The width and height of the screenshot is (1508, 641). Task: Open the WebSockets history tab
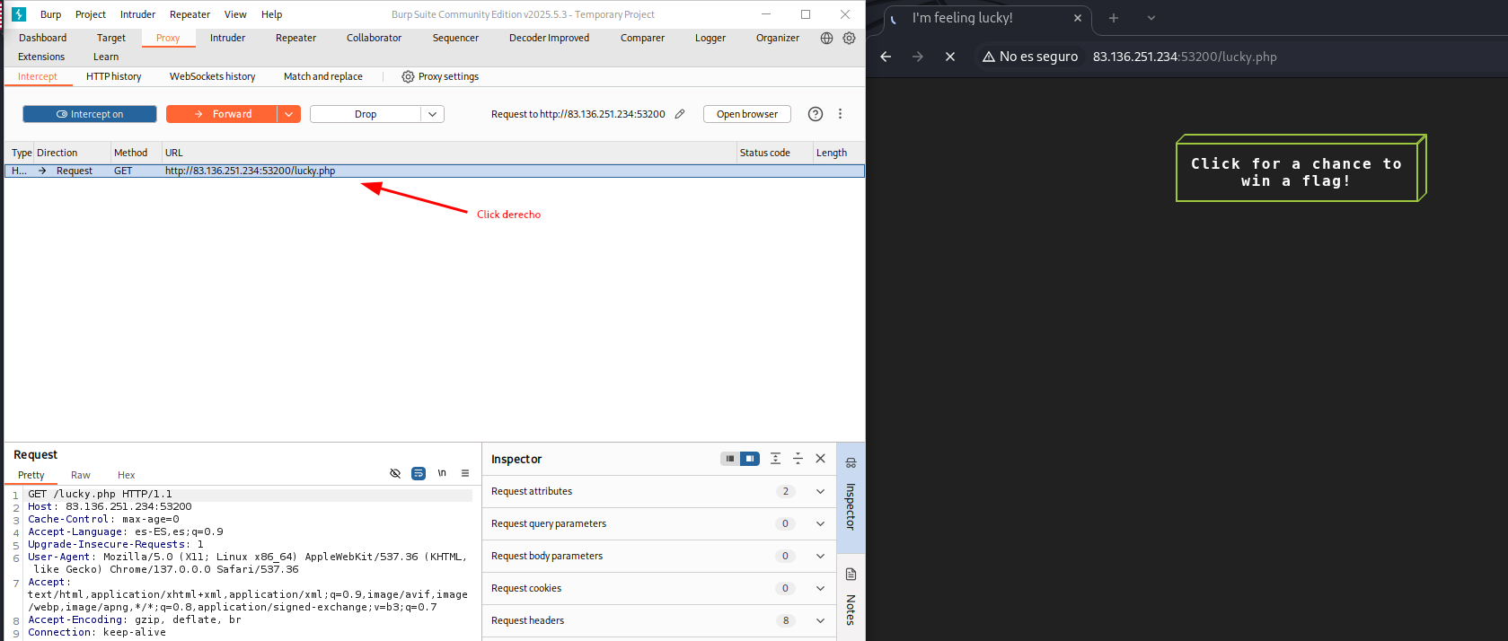tap(213, 76)
